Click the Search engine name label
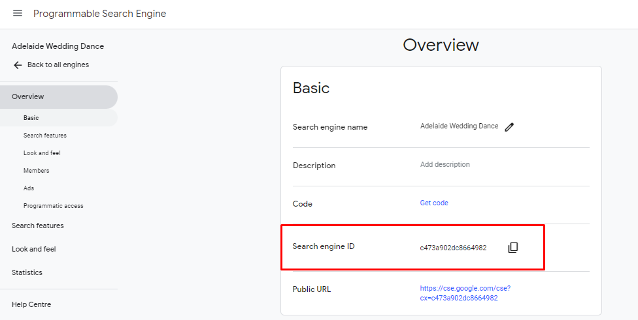 (330, 127)
